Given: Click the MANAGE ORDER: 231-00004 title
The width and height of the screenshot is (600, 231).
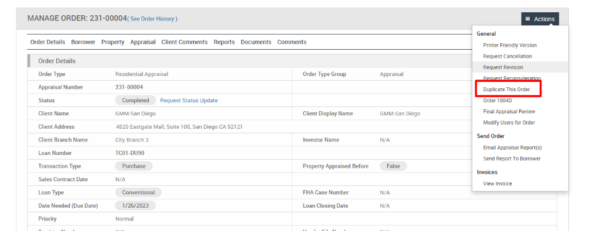Looking at the screenshot, I should (77, 18).
